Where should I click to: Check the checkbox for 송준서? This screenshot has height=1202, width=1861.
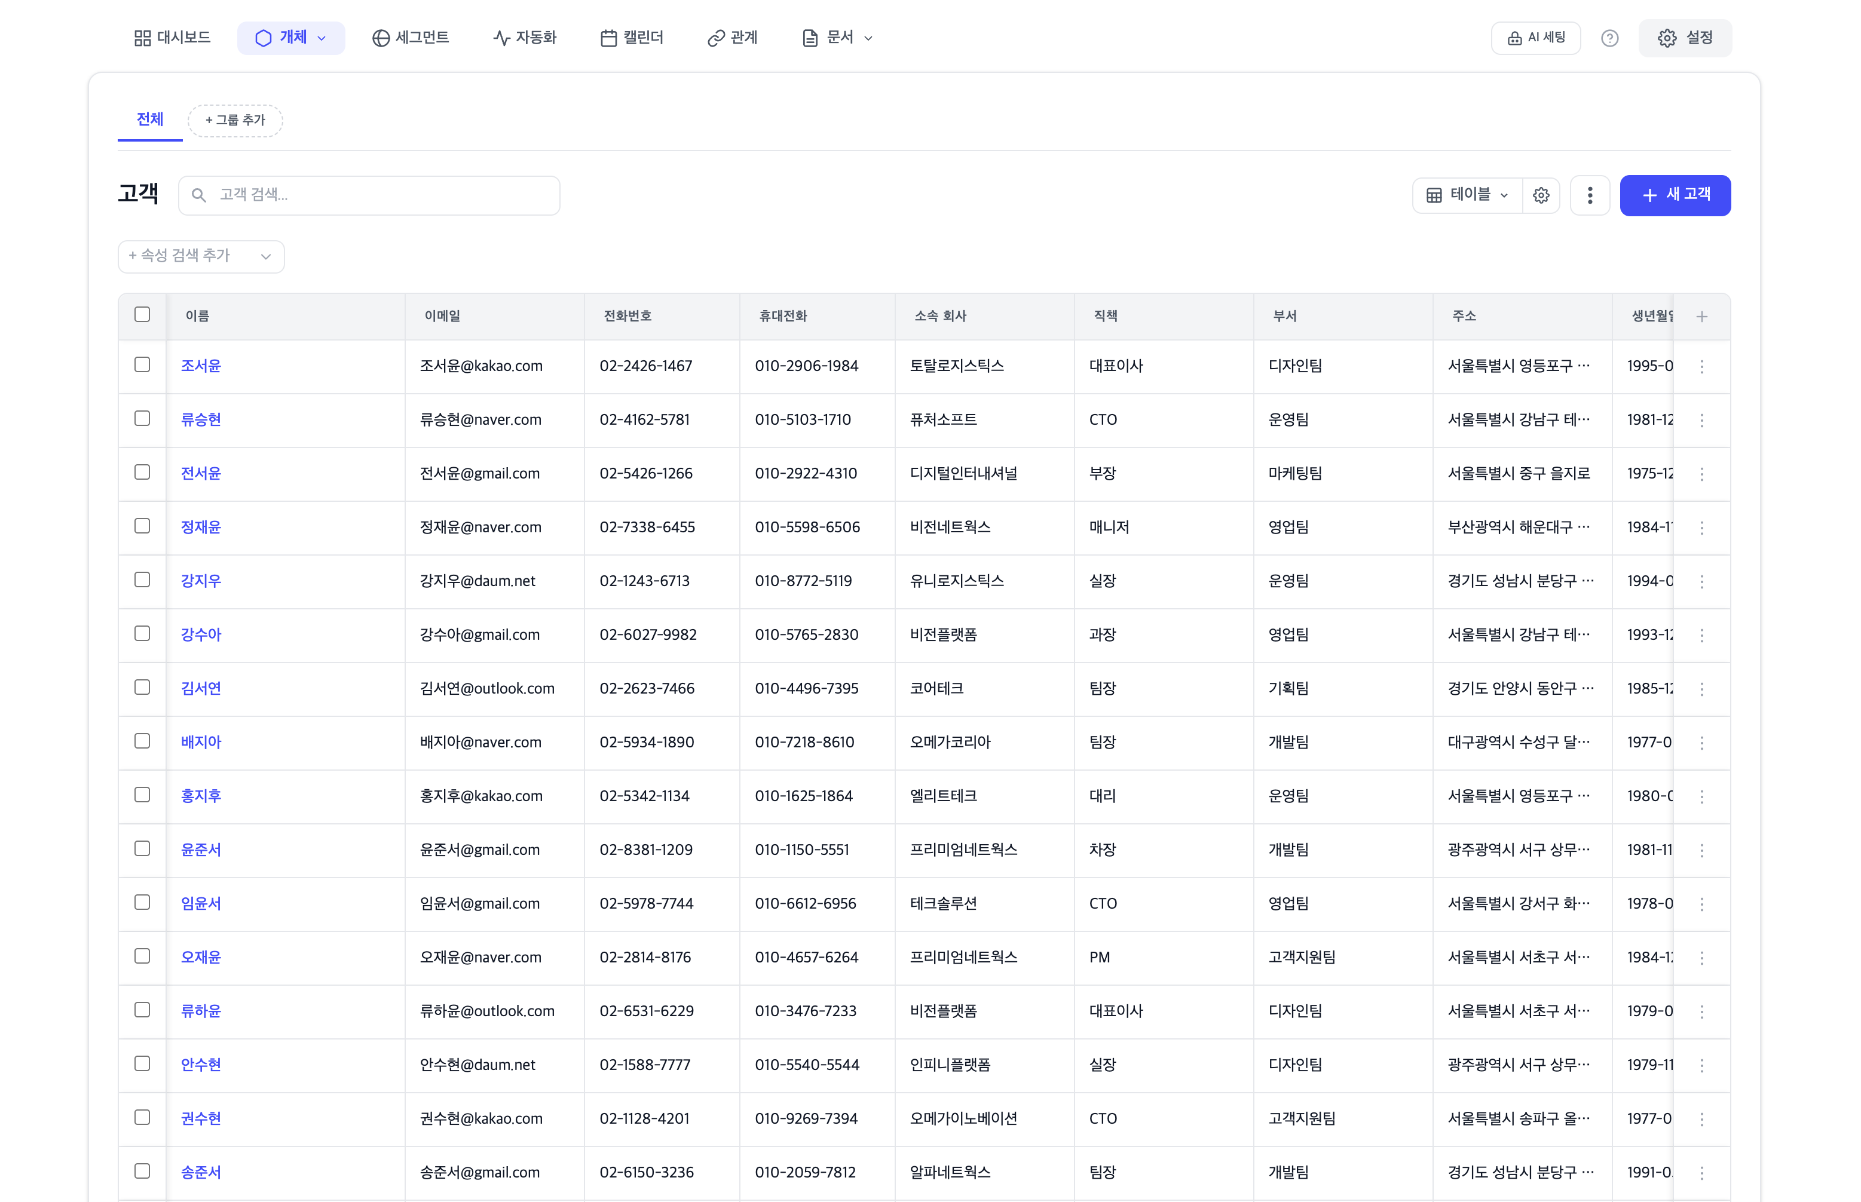(x=142, y=1171)
